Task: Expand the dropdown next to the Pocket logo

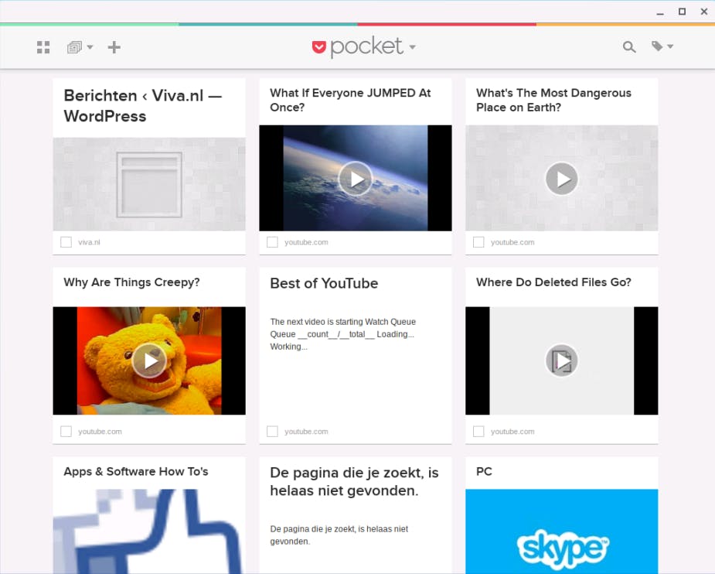Action: (x=412, y=48)
